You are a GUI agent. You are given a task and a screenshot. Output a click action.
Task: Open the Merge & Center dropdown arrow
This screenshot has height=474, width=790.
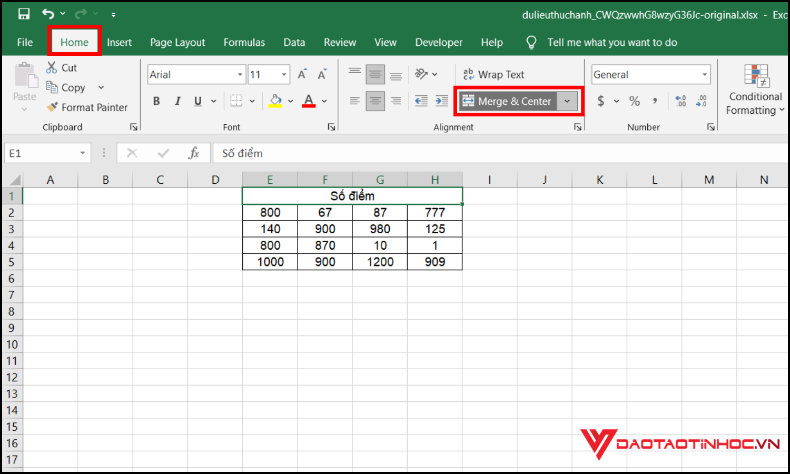pyautogui.click(x=568, y=101)
